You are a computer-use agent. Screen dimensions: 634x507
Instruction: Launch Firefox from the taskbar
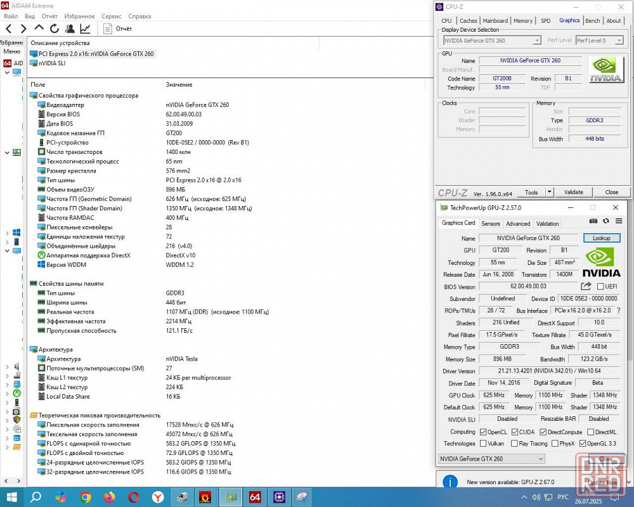[x=109, y=497]
